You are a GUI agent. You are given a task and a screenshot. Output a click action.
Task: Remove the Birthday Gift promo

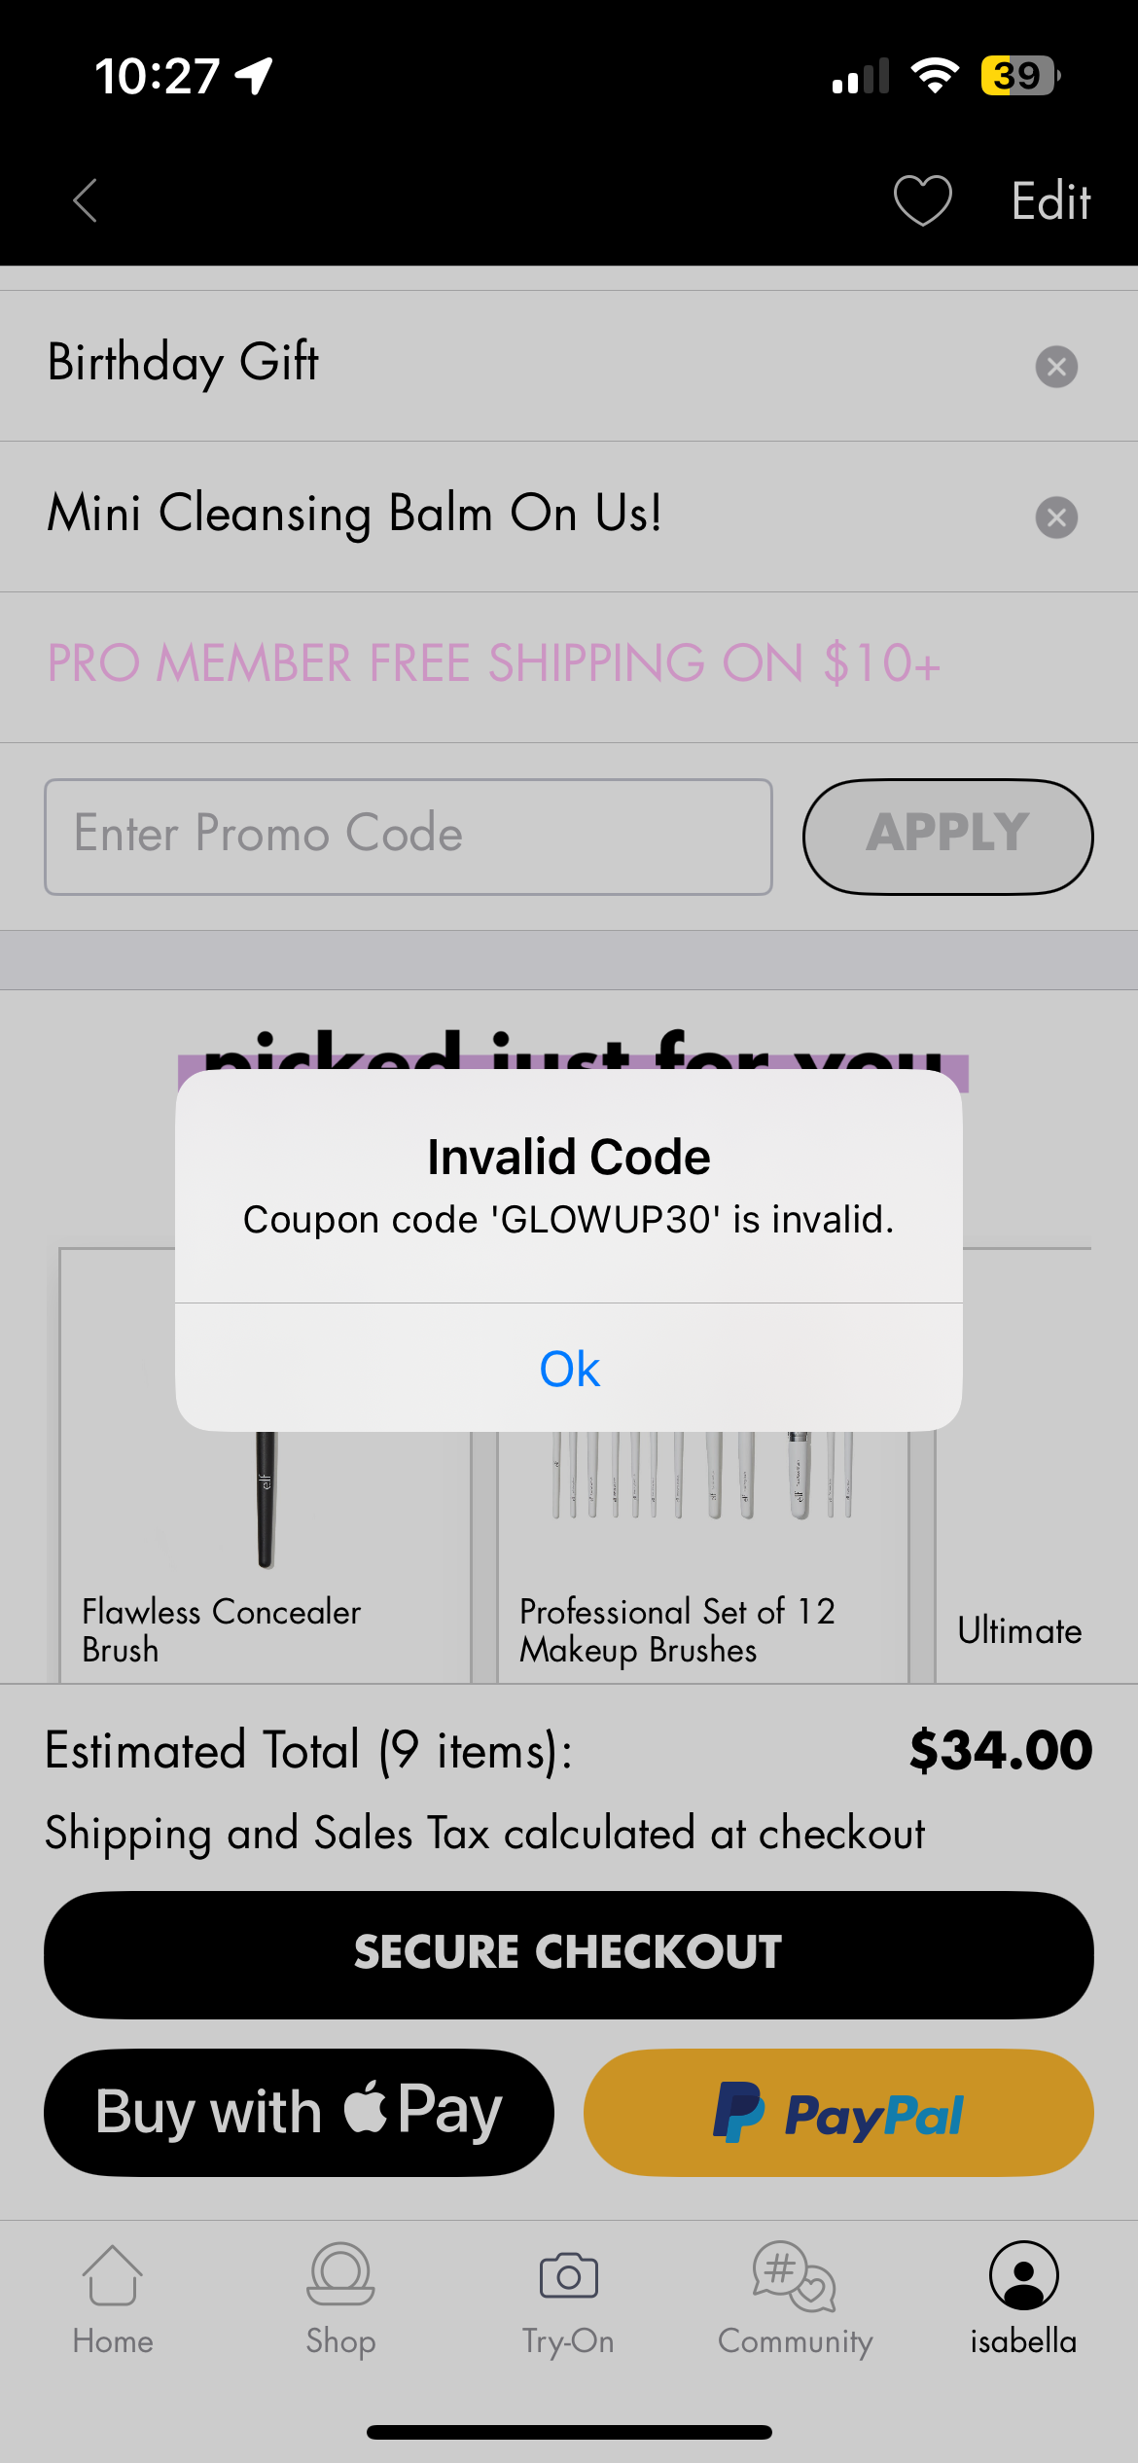1056,367
